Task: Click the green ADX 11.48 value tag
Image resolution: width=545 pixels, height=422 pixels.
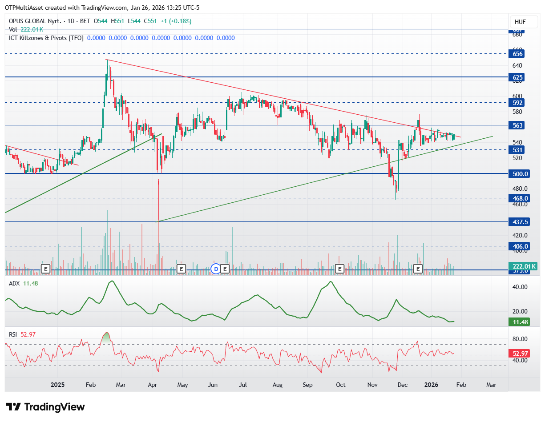Action: [519, 322]
